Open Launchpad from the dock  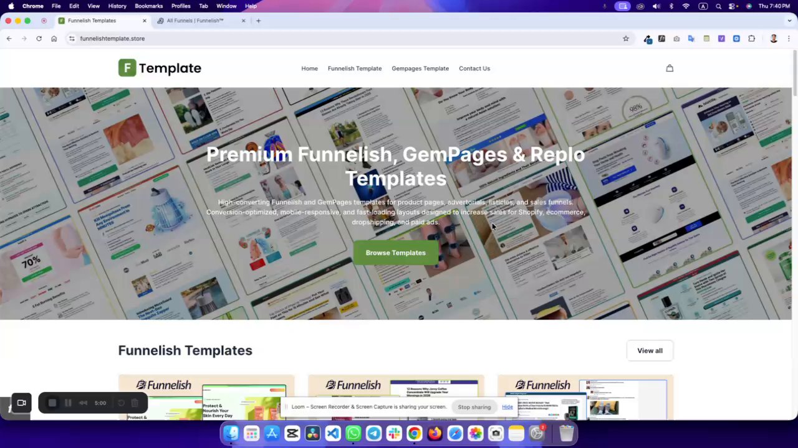(251, 433)
